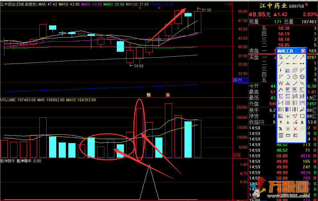Click the MA250 moving average label
Screen dimensions: 318x201
tap(161, 4)
